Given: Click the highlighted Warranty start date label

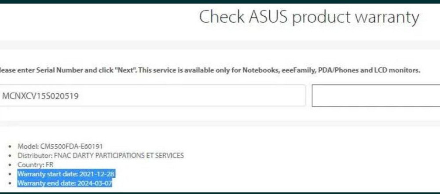Looking at the screenshot, I should coord(46,174).
